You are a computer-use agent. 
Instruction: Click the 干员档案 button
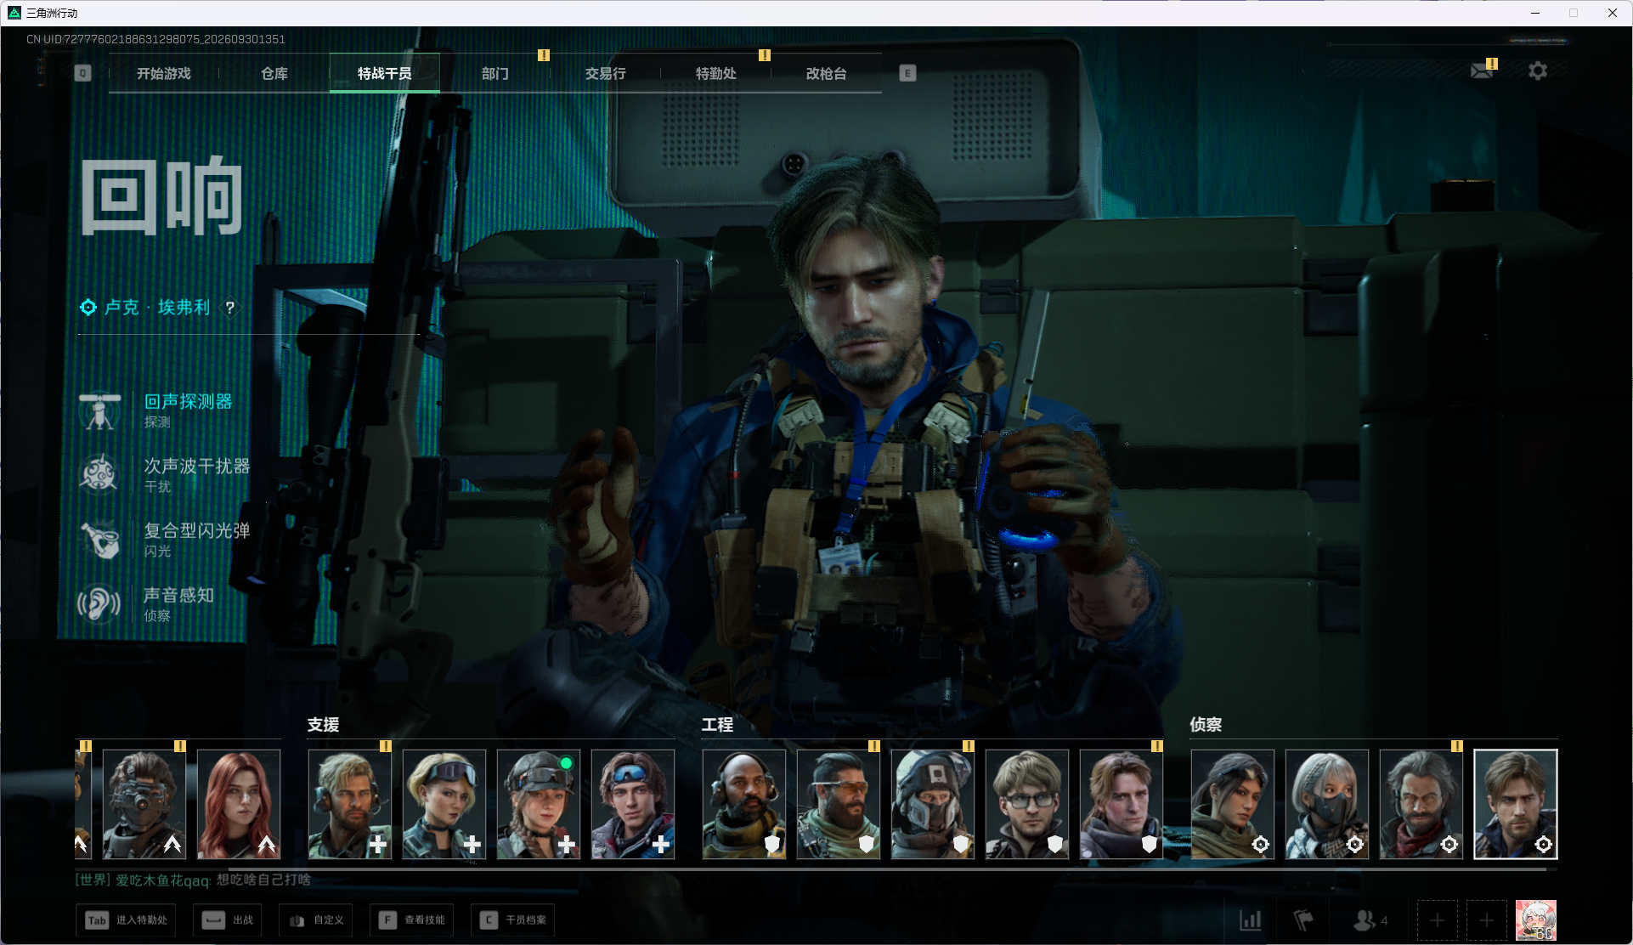pos(513,920)
